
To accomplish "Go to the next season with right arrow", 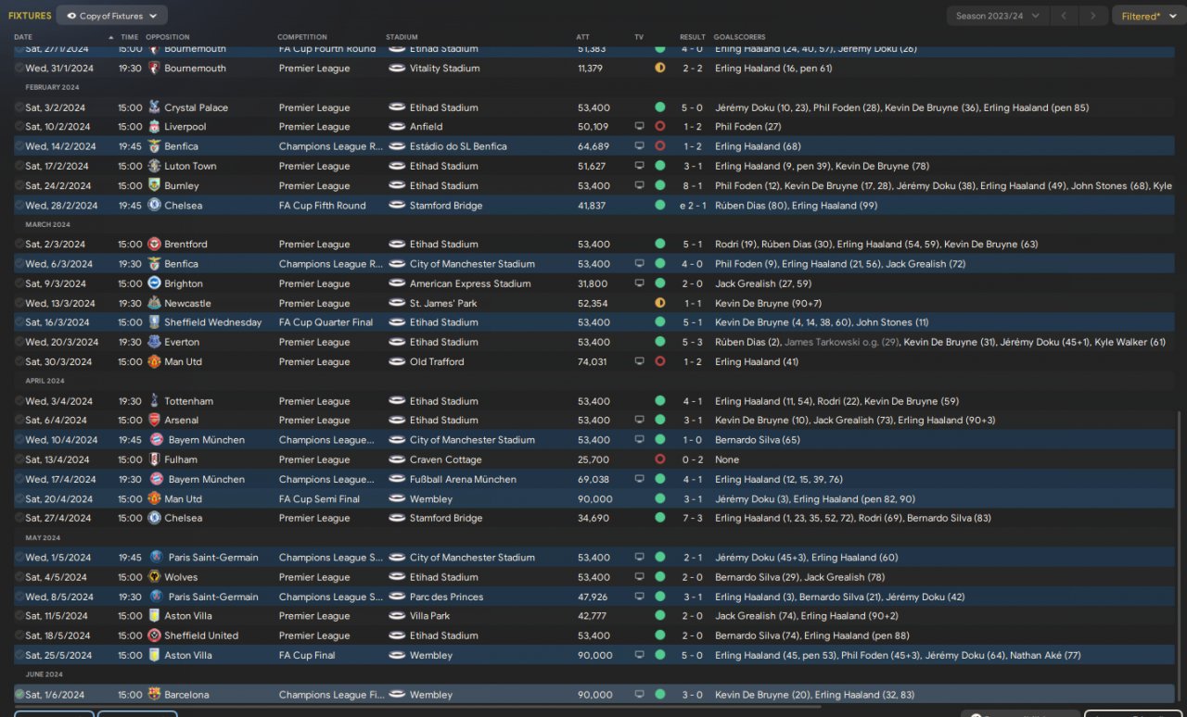I will (1094, 16).
